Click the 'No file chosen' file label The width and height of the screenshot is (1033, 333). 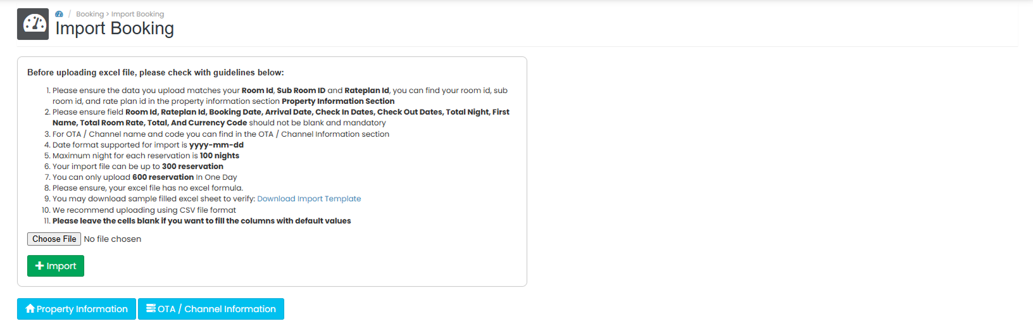[x=113, y=239]
